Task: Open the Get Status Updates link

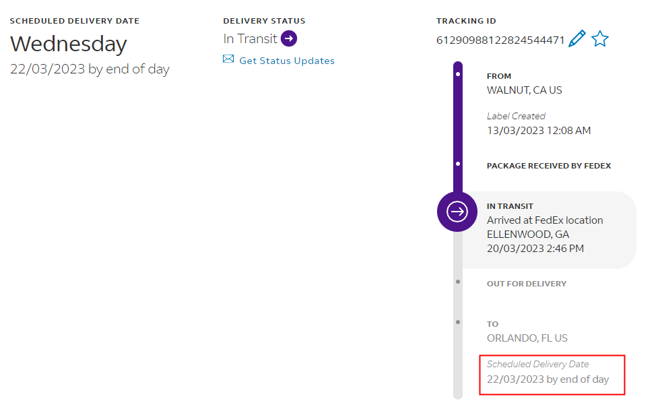Action: tap(287, 61)
